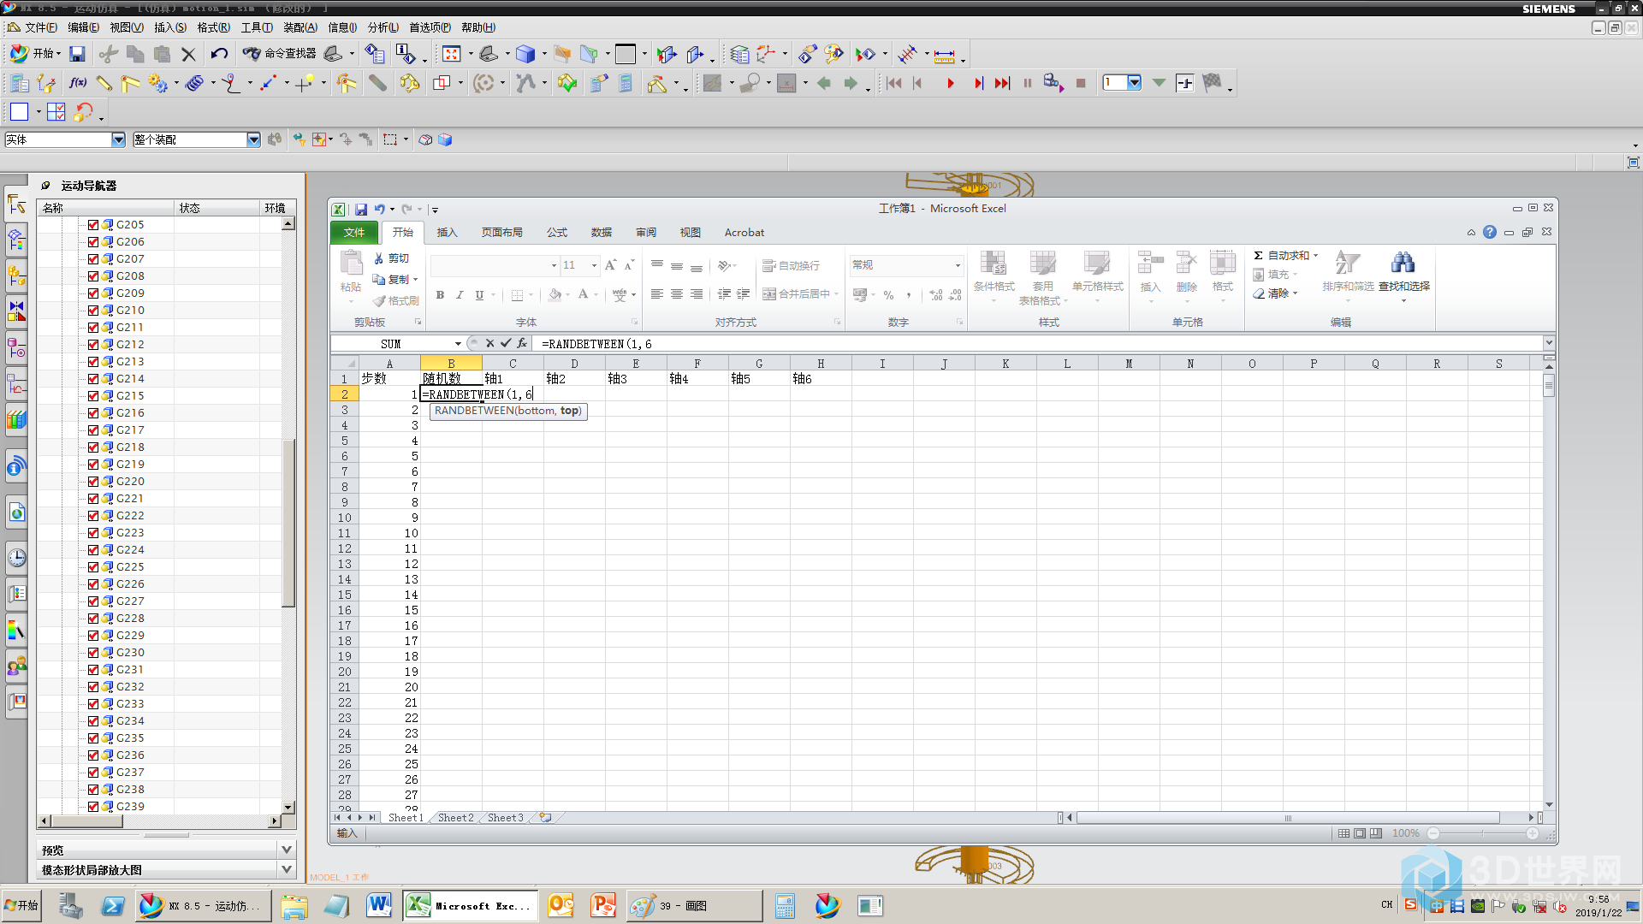Pause the animation playback

(x=1028, y=83)
